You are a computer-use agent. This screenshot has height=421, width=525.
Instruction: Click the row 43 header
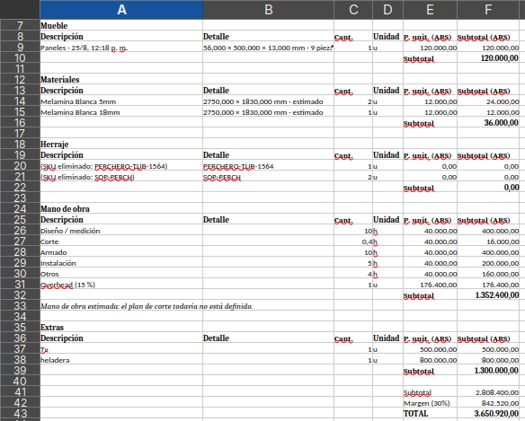click(x=20, y=413)
